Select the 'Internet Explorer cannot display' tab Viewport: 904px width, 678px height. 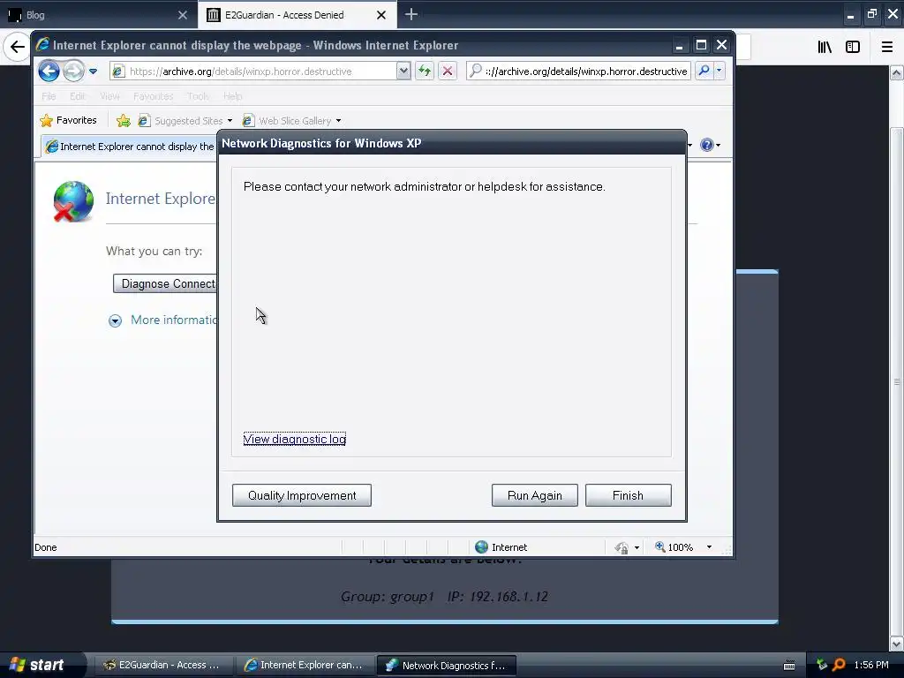[129, 147]
